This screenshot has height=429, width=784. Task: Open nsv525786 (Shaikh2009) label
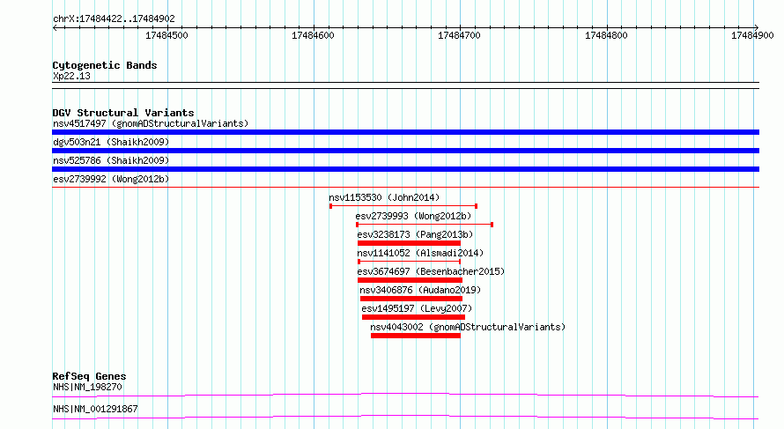point(111,160)
